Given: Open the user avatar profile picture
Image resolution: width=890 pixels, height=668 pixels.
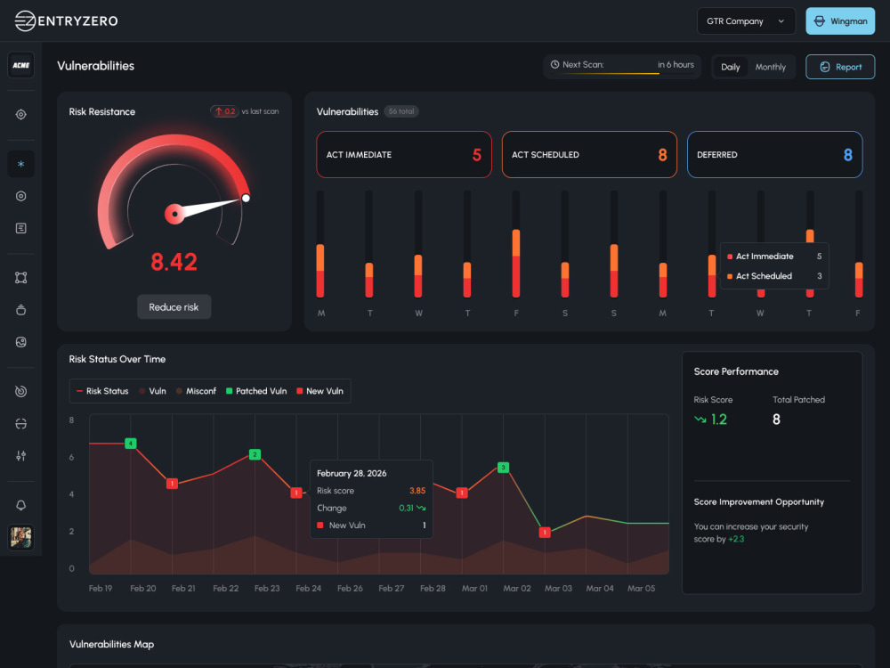Looking at the screenshot, I should point(21,537).
